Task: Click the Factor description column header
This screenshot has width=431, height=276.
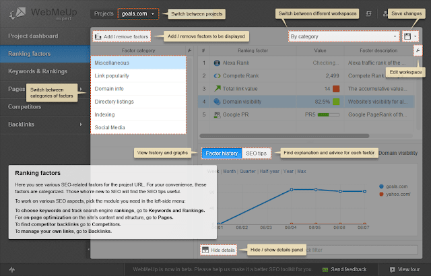Action: [378, 50]
